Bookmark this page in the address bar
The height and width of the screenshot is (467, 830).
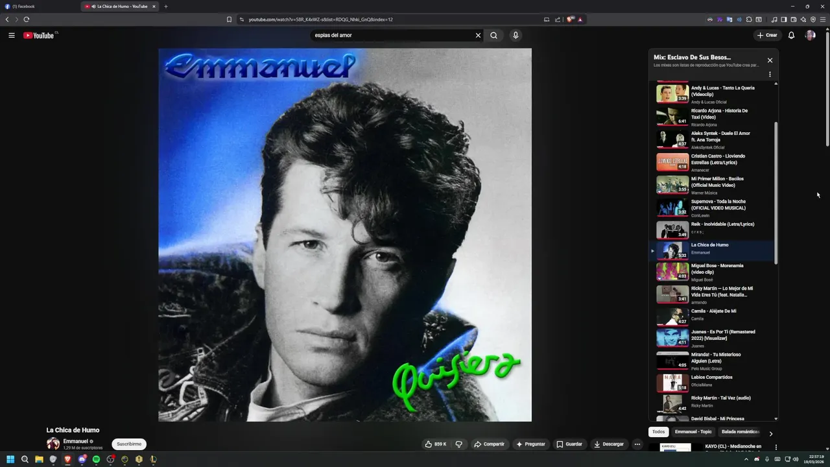click(229, 19)
